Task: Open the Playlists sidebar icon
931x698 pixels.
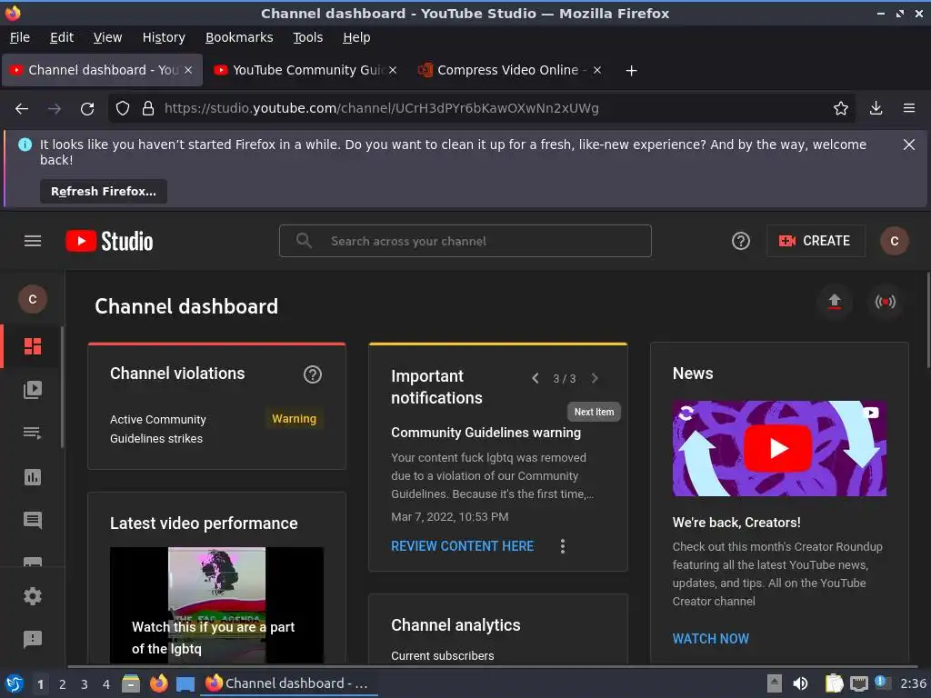Action: (x=33, y=433)
